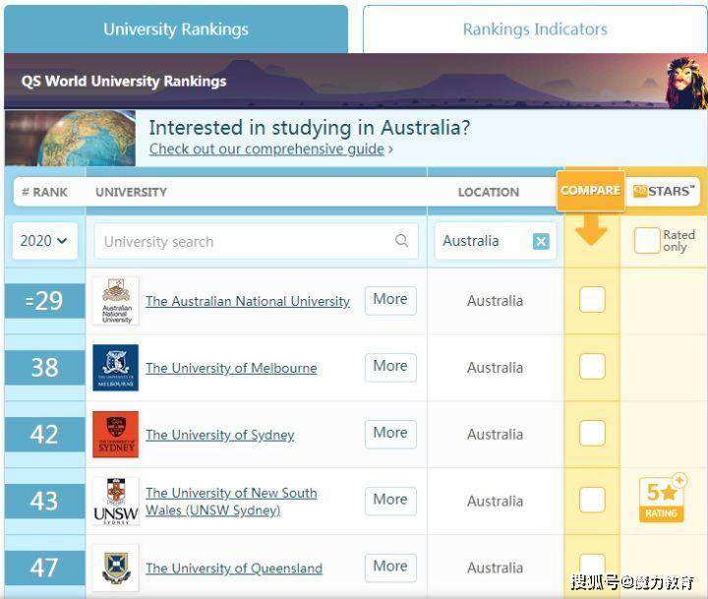Sort by the Location column header
Viewport: 708px width, 599px height.
pos(489,192)
